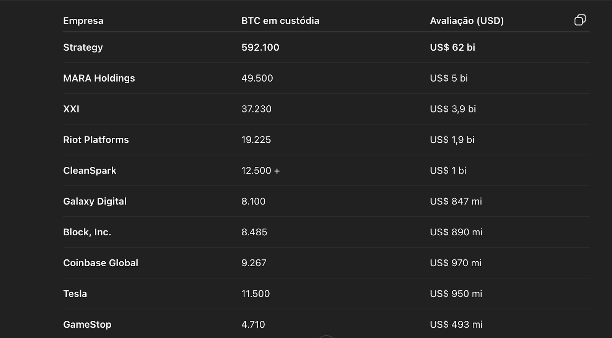Click the Riot Platforms company name
The width and height of the screenshot is (612, 338).
point(96,140)
